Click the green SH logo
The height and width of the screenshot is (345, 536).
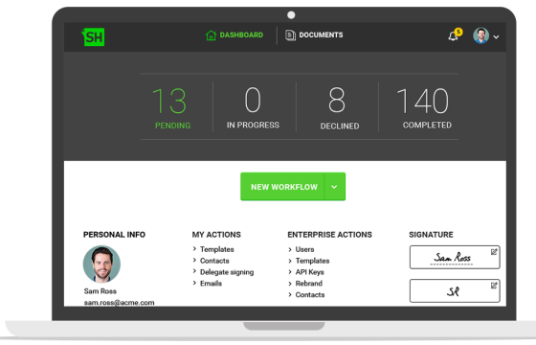(x=93, y=36)
